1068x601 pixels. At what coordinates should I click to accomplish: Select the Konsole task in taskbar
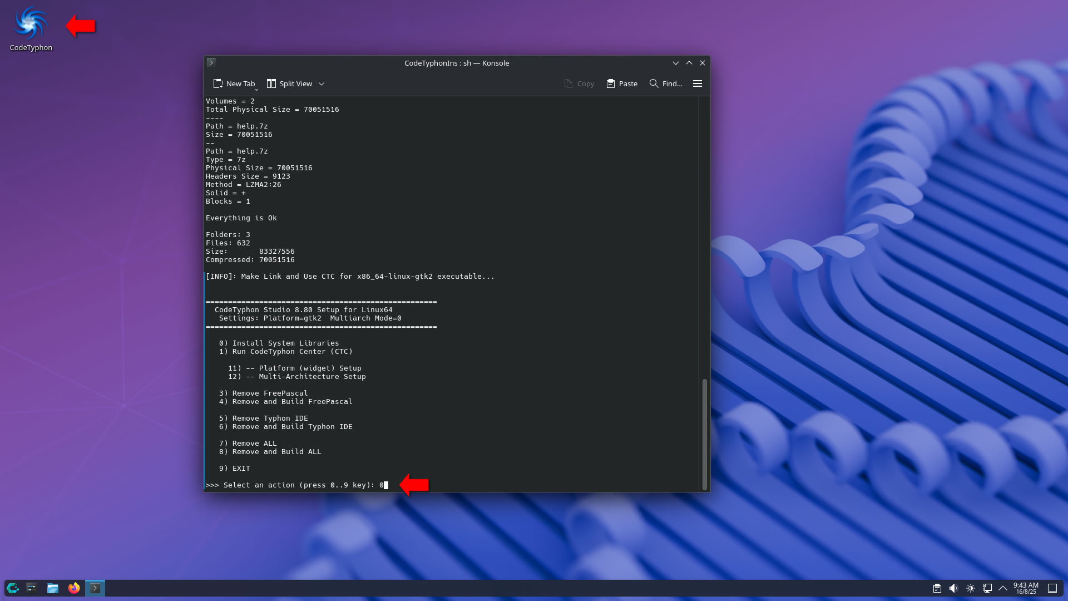tap(95, 588)
